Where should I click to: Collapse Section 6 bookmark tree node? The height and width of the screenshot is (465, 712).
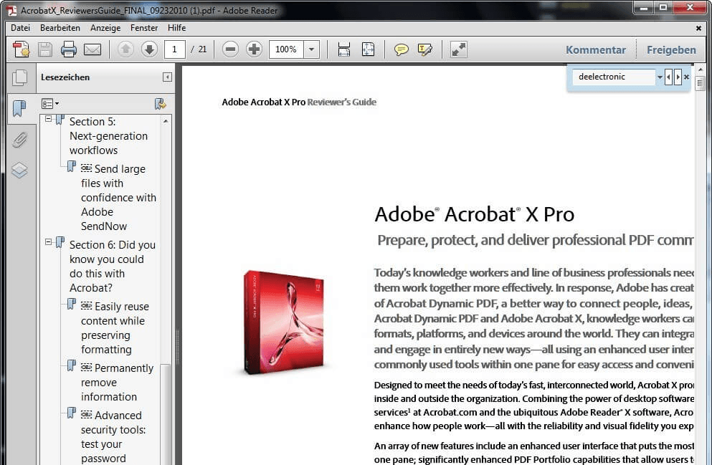(49, 243)
